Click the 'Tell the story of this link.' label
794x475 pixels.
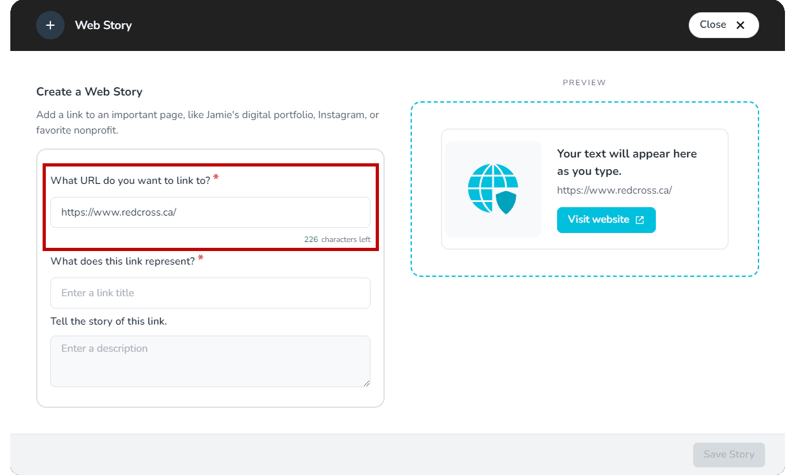click(x=108, y=321)
